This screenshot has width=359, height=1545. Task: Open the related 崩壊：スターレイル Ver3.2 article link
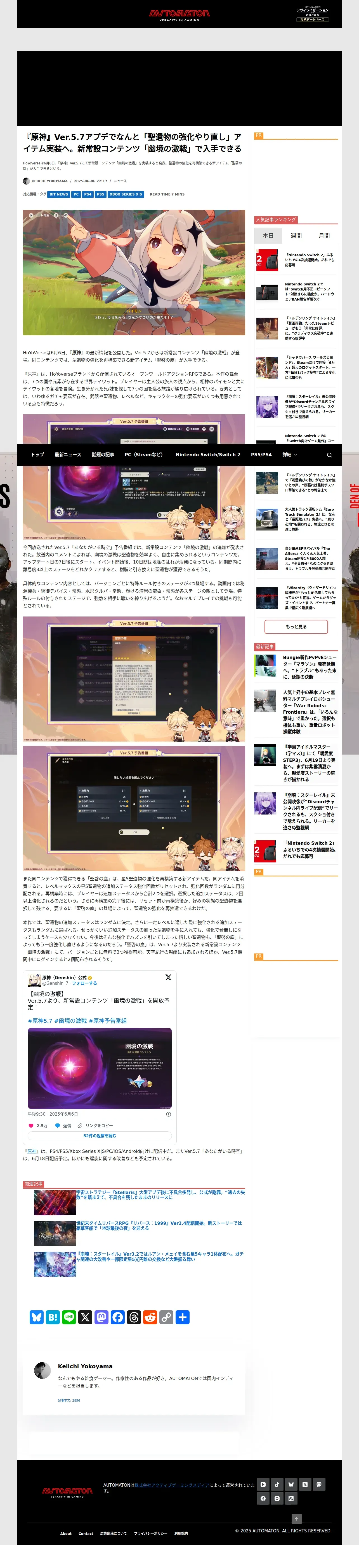click(160, 1257)
